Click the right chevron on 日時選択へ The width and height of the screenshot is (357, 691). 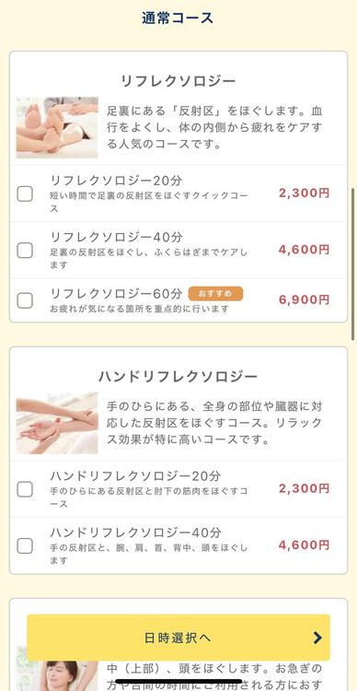point(317,638)
